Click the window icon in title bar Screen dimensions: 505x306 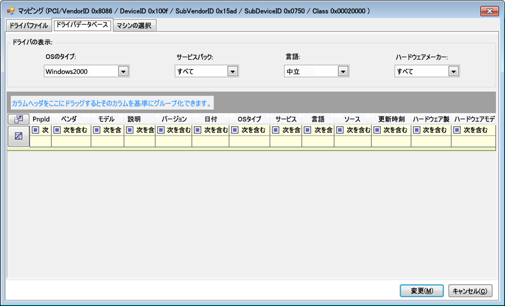tap(10, 10)
